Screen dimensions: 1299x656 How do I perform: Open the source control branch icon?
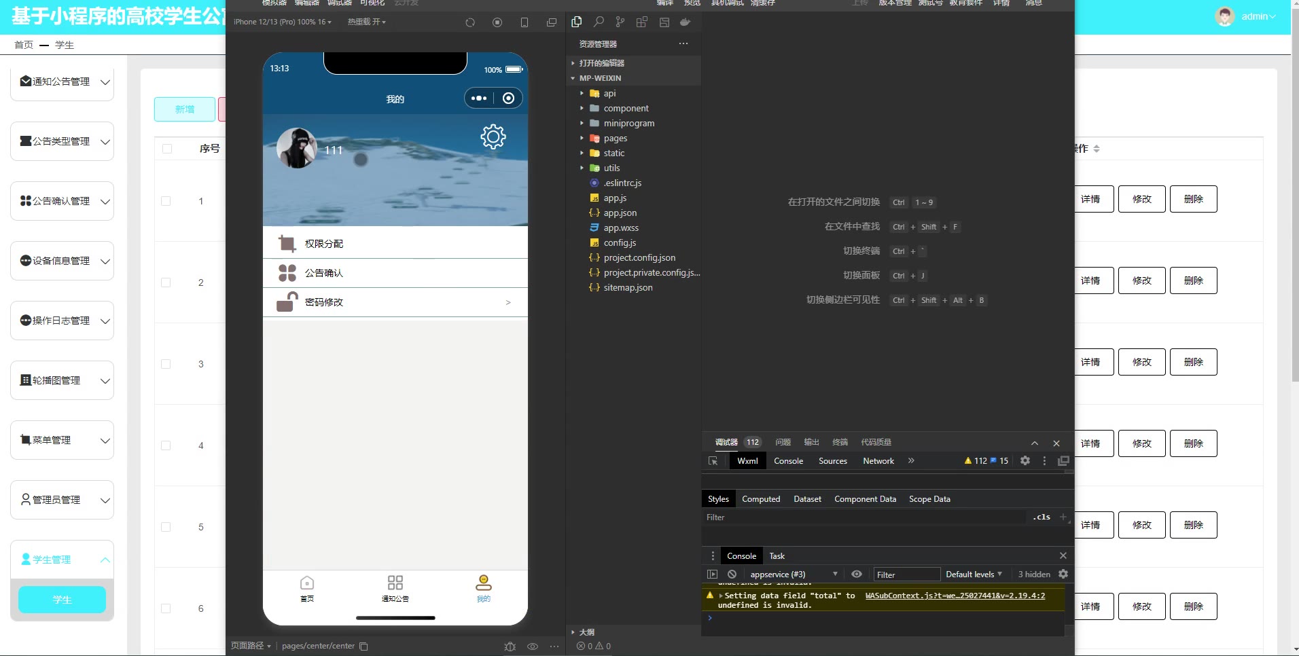620,22
